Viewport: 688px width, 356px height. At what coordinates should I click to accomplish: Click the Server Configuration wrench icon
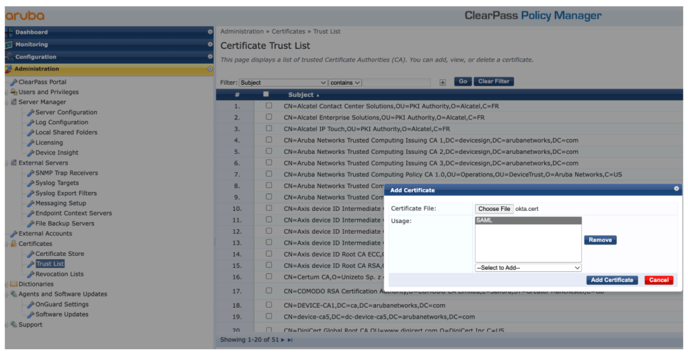[x=30, y=113]
